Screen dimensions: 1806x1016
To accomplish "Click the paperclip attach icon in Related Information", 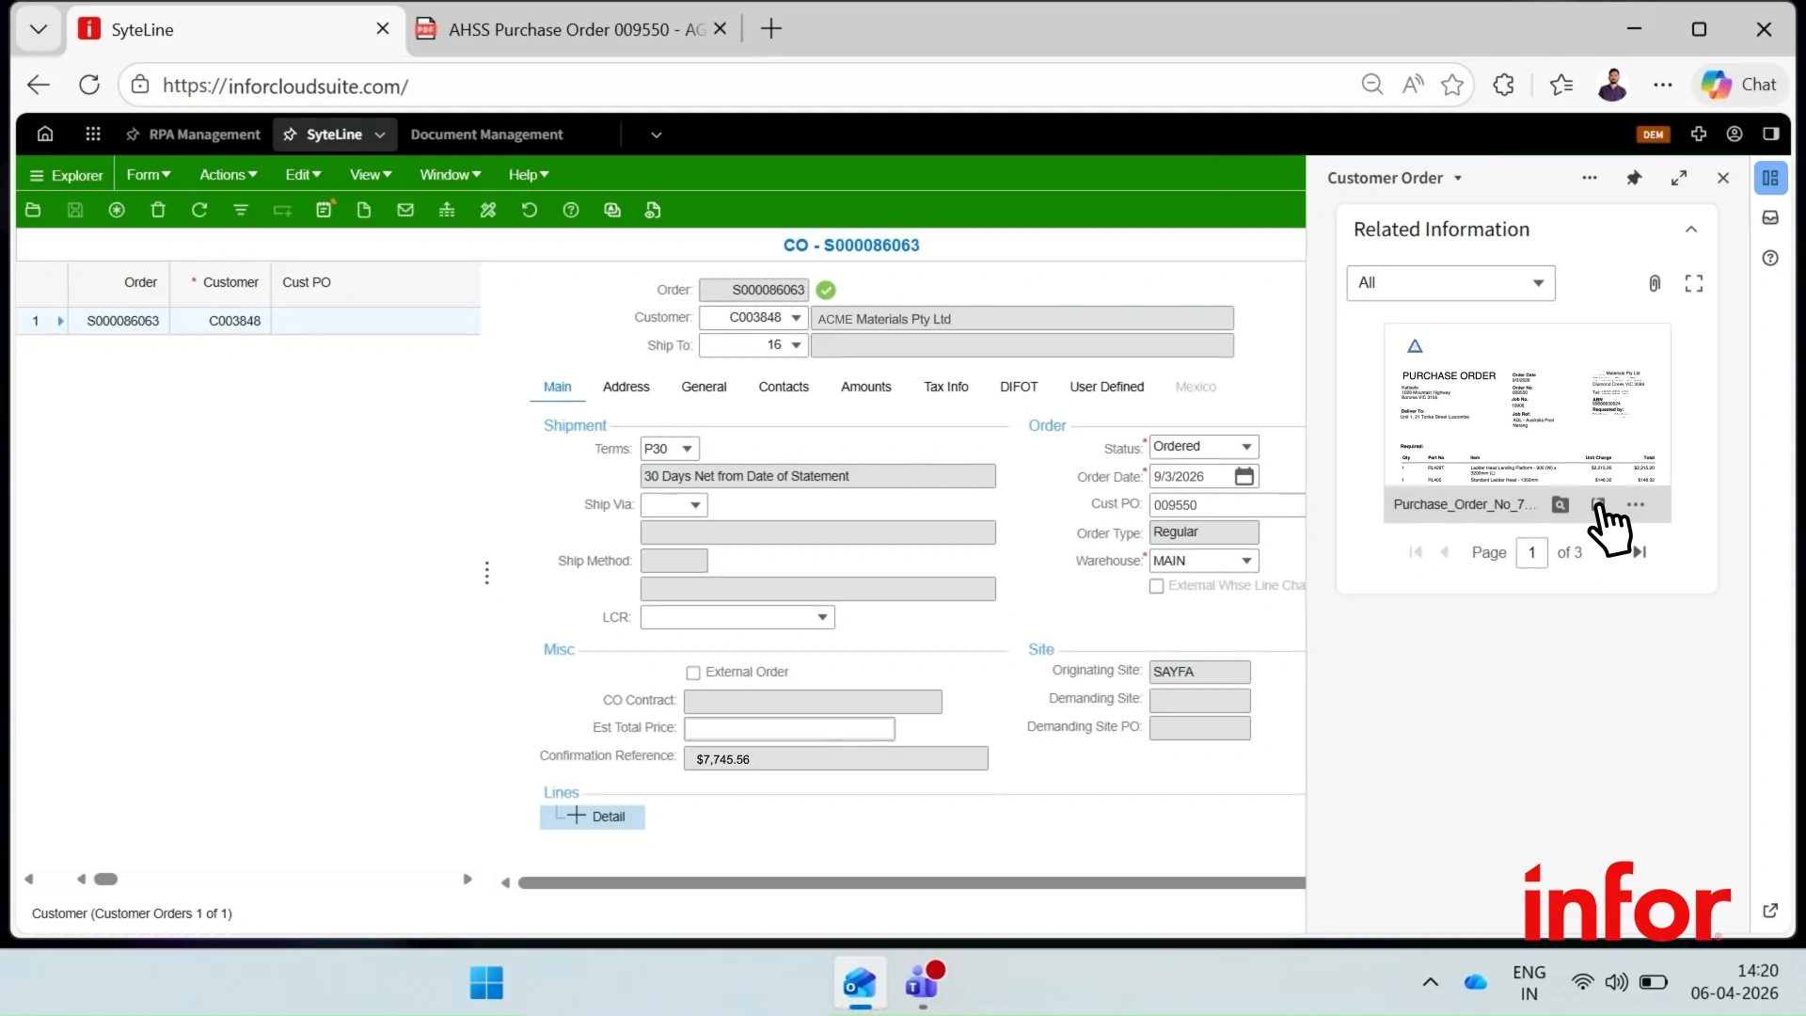I will click(x=1655, y=283).
